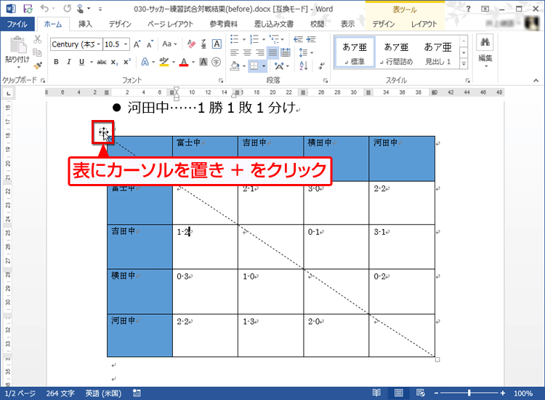This screenshot has width=545, height=400.
Task: Open the table tools レイアウト tab
Action: pos(424,24)
